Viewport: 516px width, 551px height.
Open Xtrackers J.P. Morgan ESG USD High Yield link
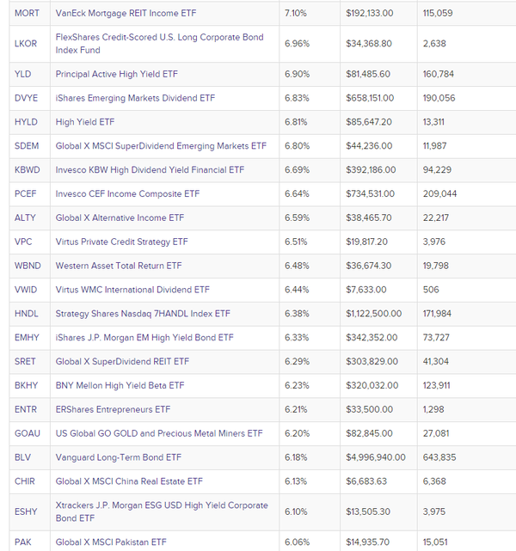(162, 511)
